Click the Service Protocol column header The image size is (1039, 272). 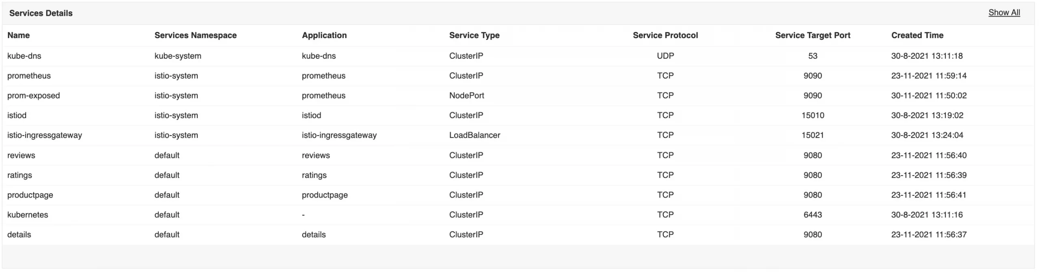(x=665, y=35)
